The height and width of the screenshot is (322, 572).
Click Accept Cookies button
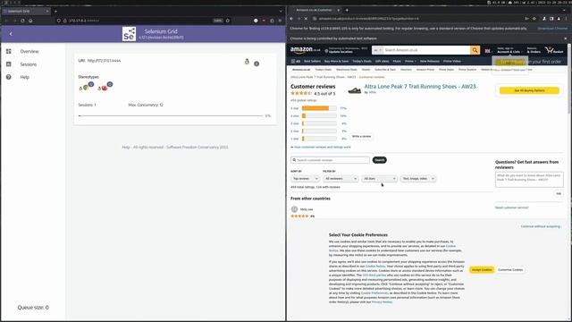[482, 270]
